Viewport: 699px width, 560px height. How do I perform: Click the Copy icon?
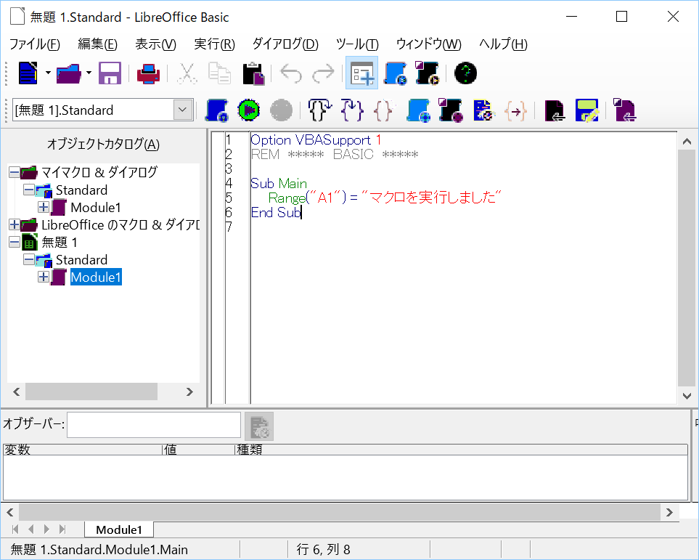[219, 73]
